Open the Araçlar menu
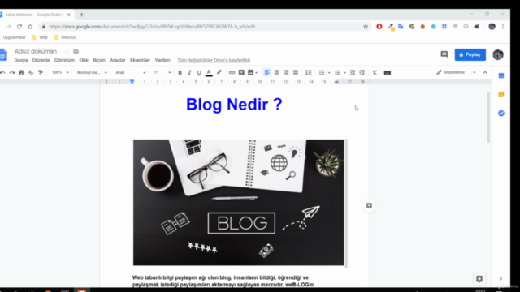The height and width of the screenshot is (292, 520). [x=117, y=60]
